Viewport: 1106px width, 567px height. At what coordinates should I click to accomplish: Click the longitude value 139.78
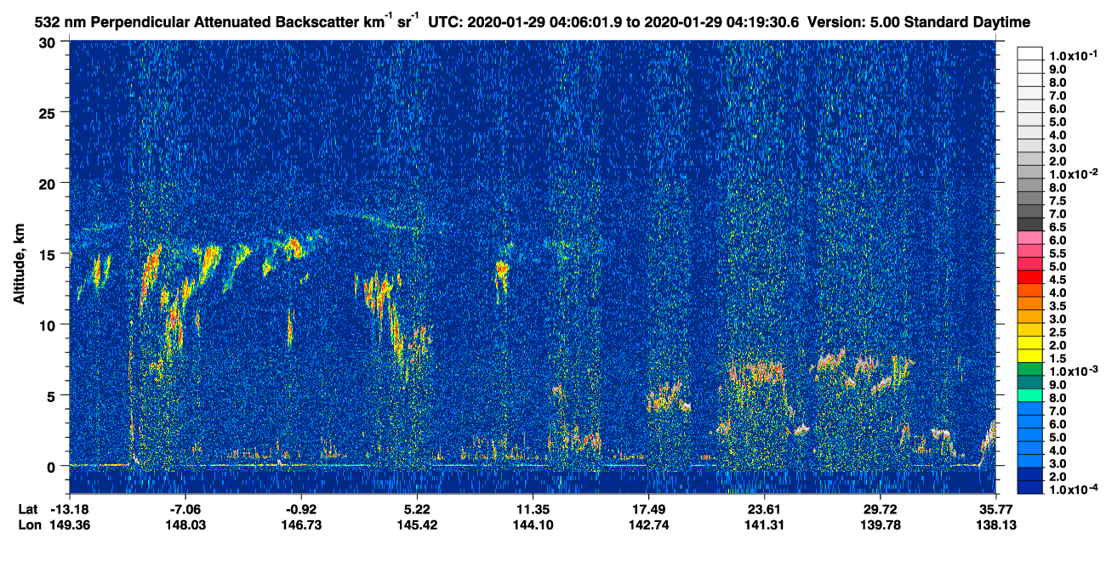tap(881, 525)
